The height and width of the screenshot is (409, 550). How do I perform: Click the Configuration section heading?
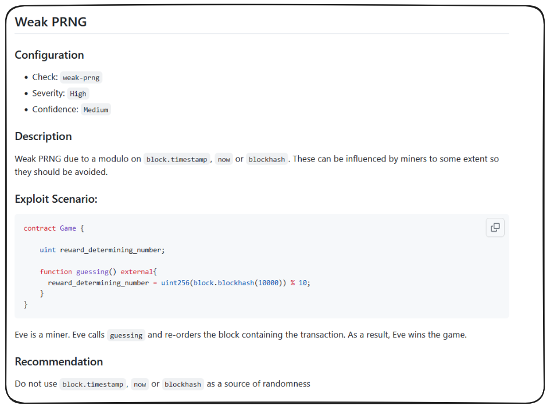pyautogui.click(x=49, y=55)
